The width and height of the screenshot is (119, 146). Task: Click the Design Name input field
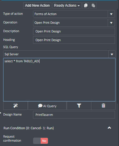click(74, 115)
